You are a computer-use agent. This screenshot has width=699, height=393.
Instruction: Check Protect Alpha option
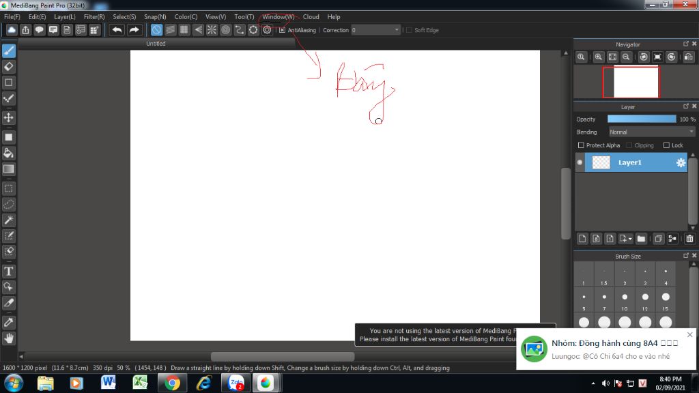pos(581,145)
